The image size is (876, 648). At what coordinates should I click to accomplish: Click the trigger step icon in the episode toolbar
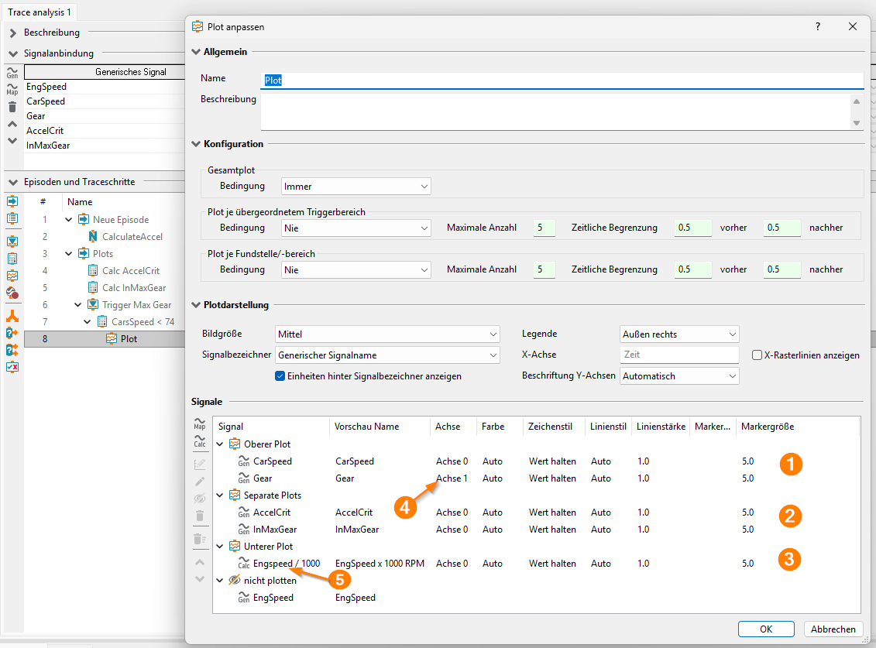pyautogui.click(x=12, y=242)
